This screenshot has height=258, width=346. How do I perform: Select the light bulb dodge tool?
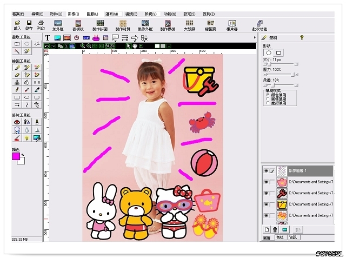[x=26, y=138]
